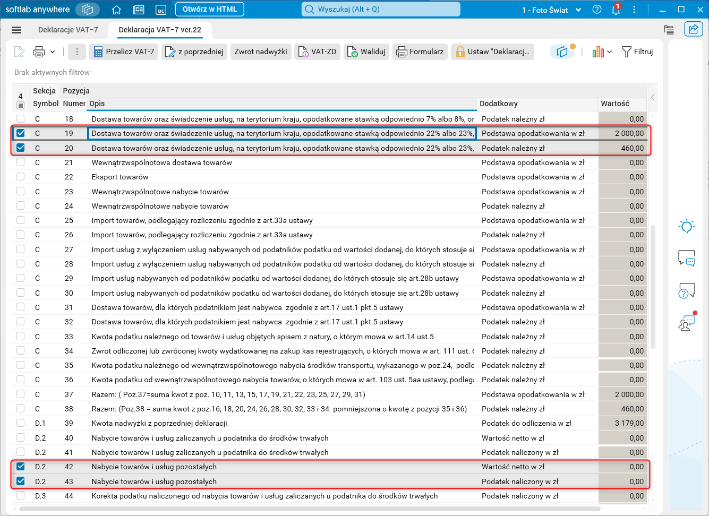Viewport: 709px width, 516px height.
Task: Click the list view icon near share button
Action: pos(669,30)
